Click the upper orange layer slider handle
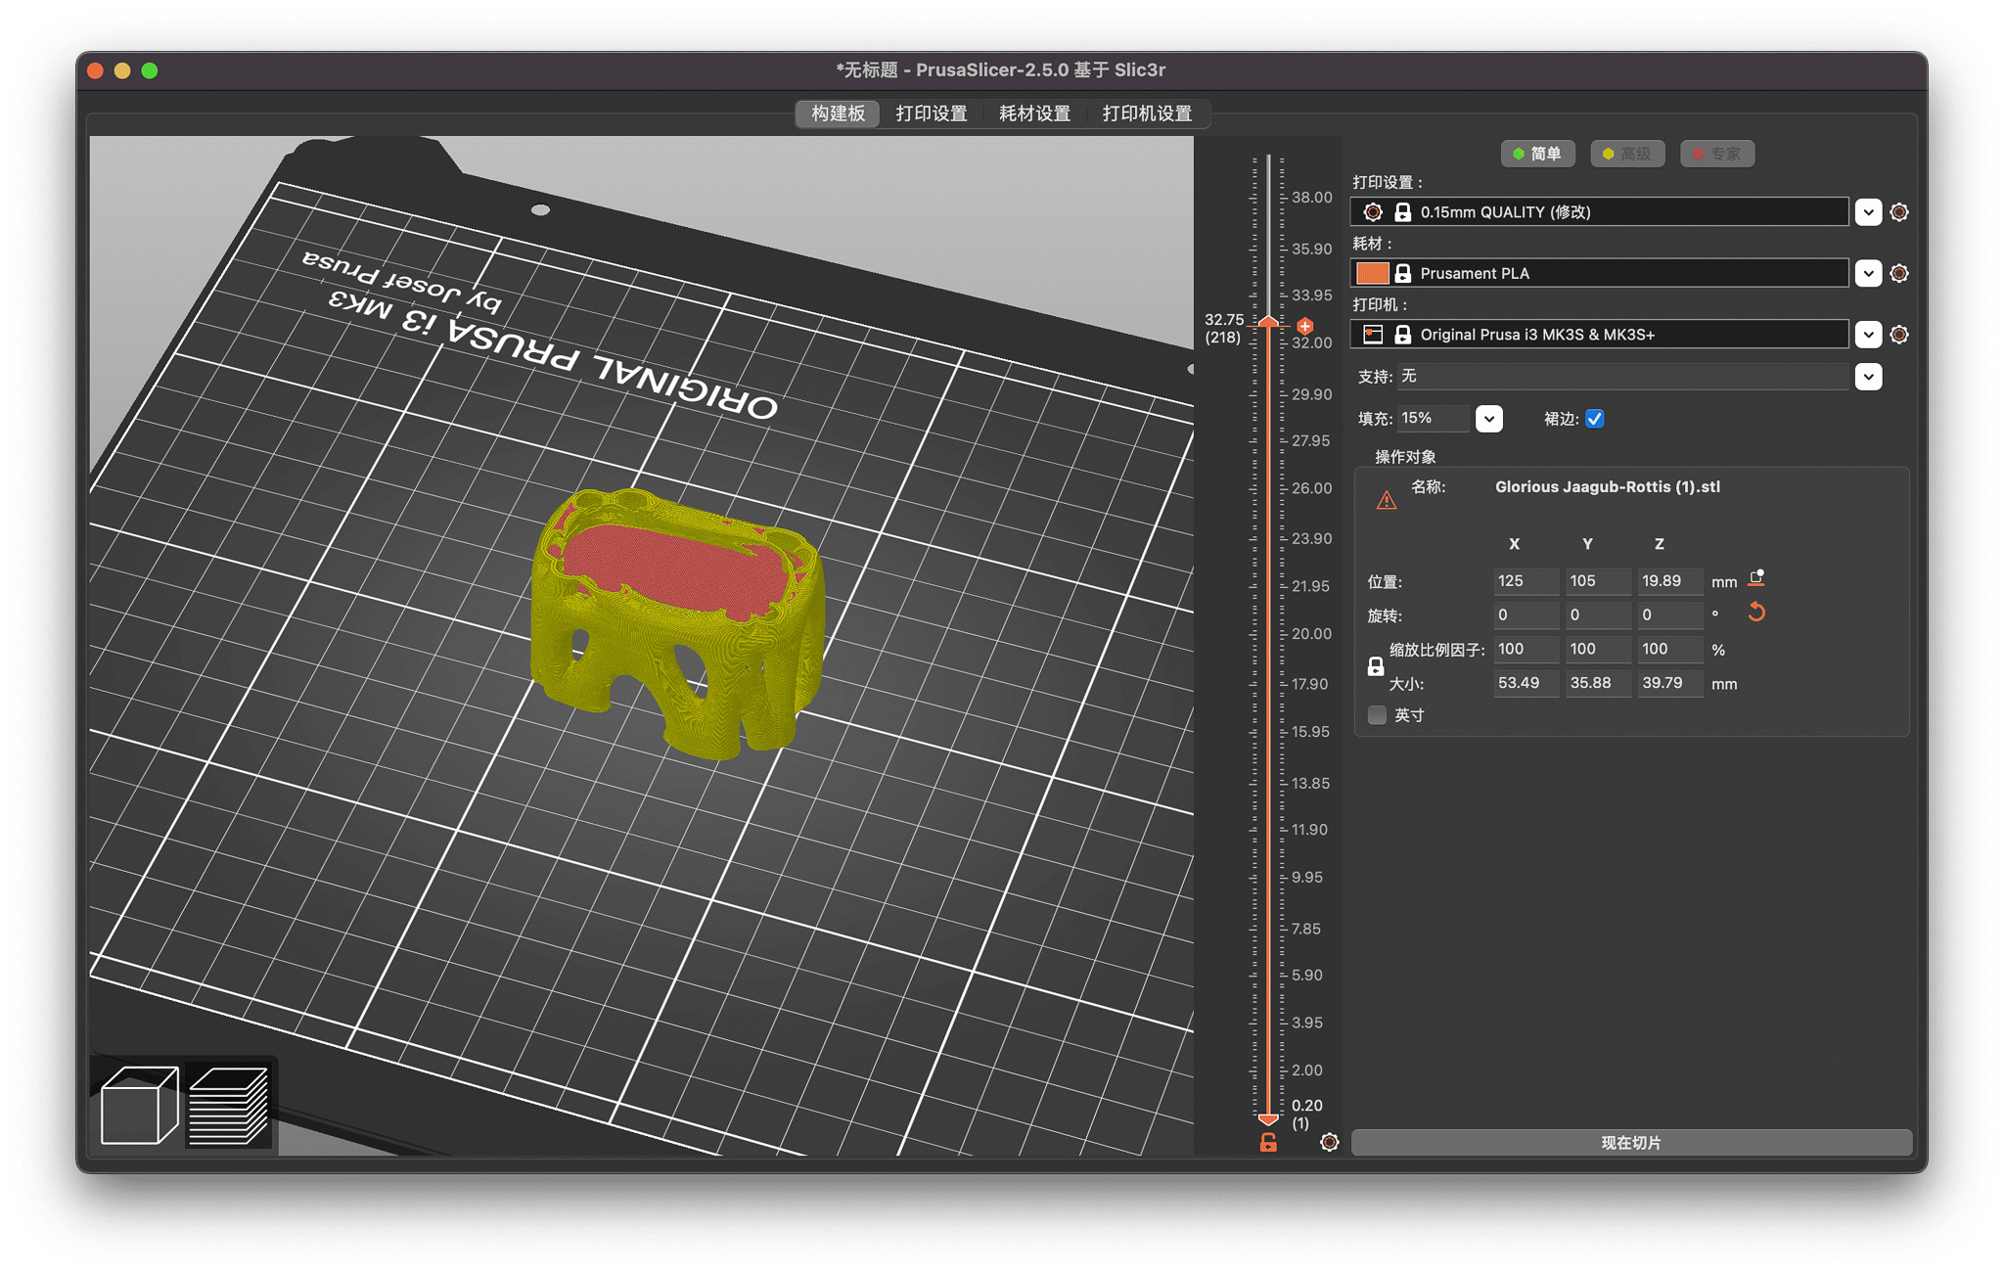This screenshot has width=2004, height=1274. pyautogui.click(x=1268, y=322)
